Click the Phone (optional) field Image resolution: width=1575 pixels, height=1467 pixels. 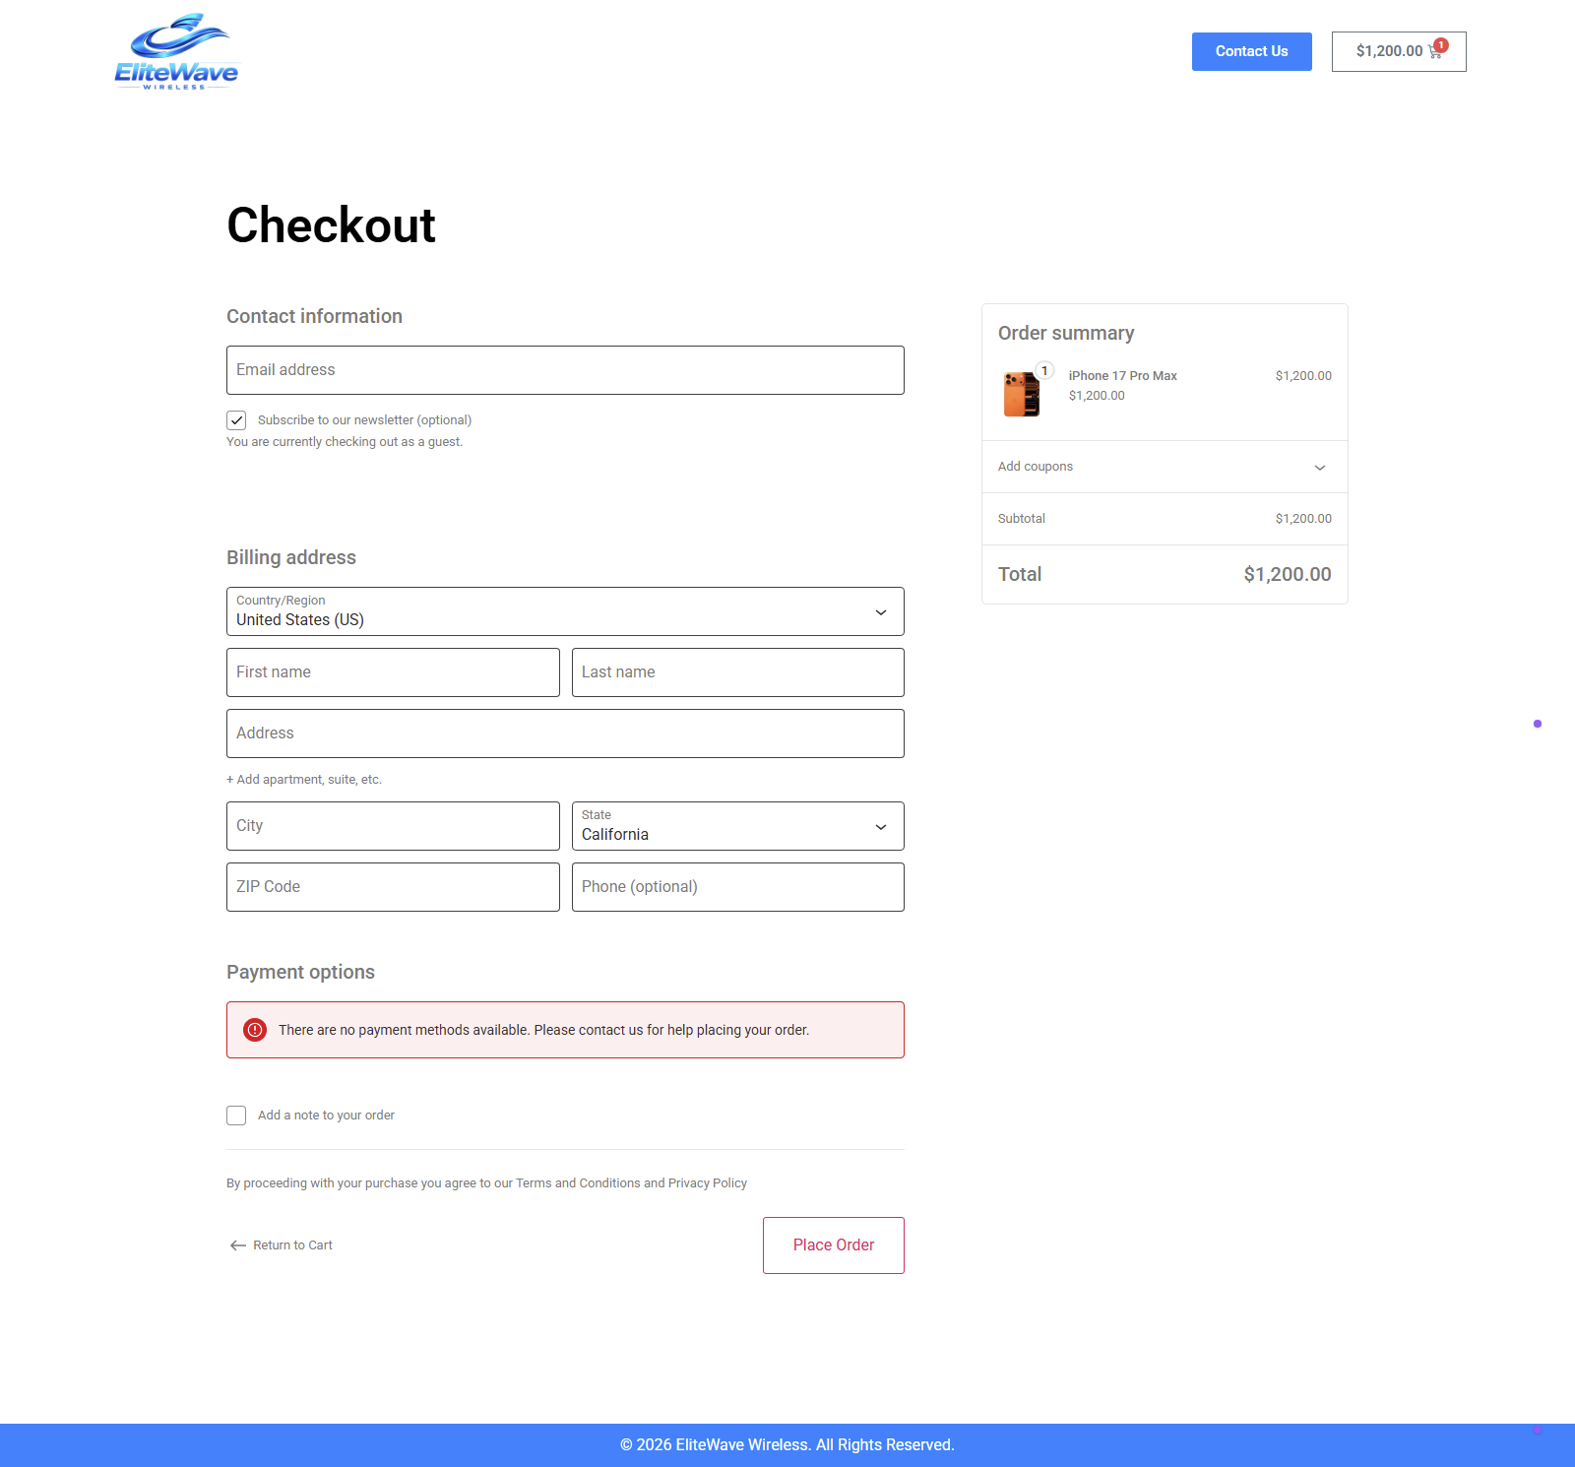coord(737,887)
